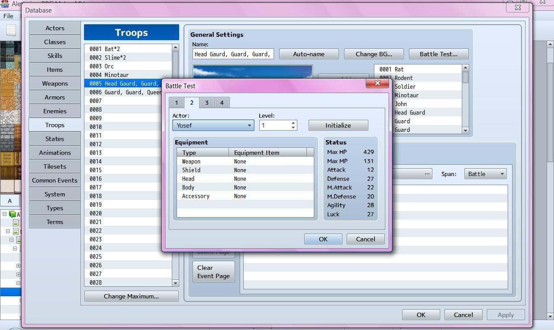Viewport: 554px width, 330px height.
Task: Select tileset tab A in the map editor
Action: [x=10, y=201]
